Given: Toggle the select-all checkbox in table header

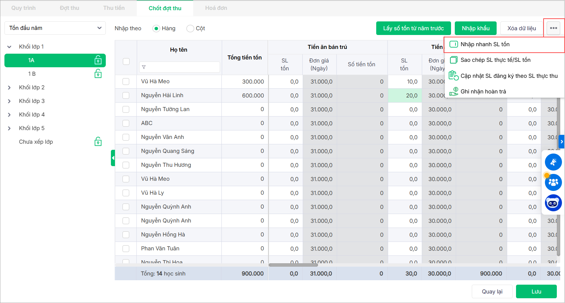Looking at the screenshot, I should (x=126, y=61).
